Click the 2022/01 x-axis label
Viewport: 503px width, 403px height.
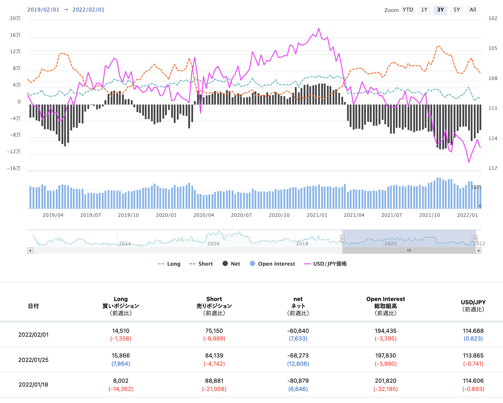467,215
